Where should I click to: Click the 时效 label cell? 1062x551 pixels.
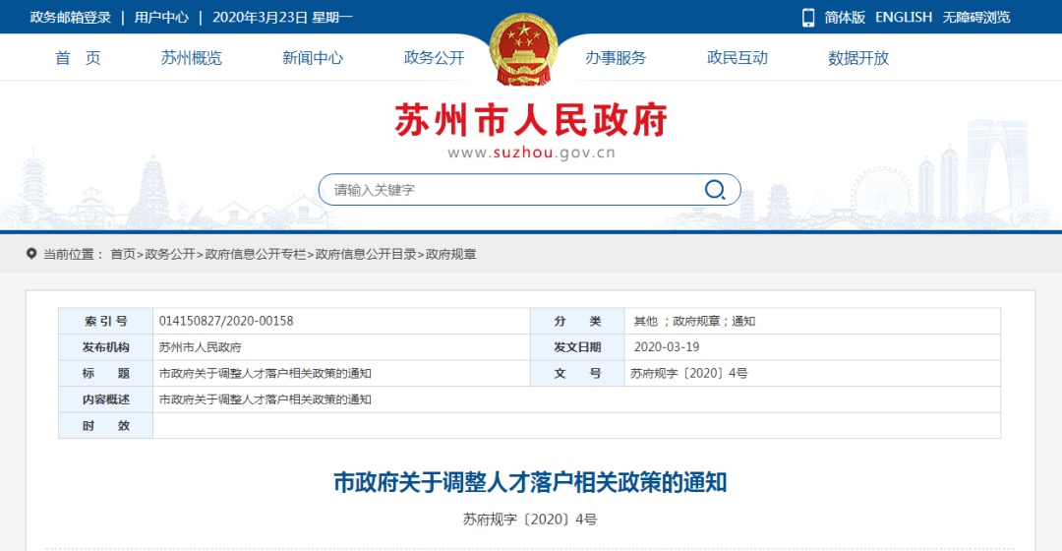click(105, 426)
